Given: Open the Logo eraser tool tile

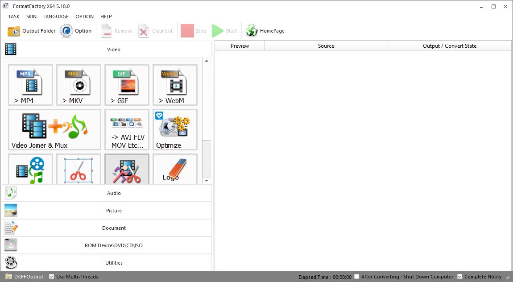Looking at the screenshot, I should click(175, 169).
